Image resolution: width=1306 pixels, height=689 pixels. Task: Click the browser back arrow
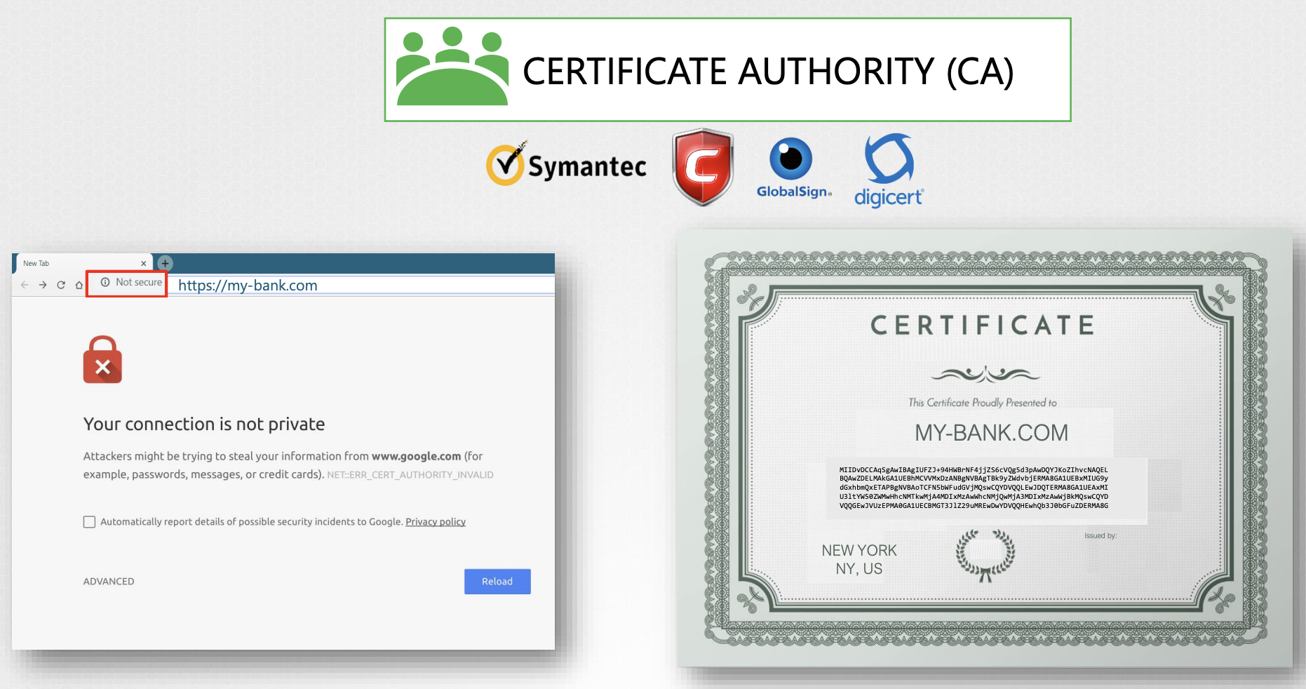[25, 285]
